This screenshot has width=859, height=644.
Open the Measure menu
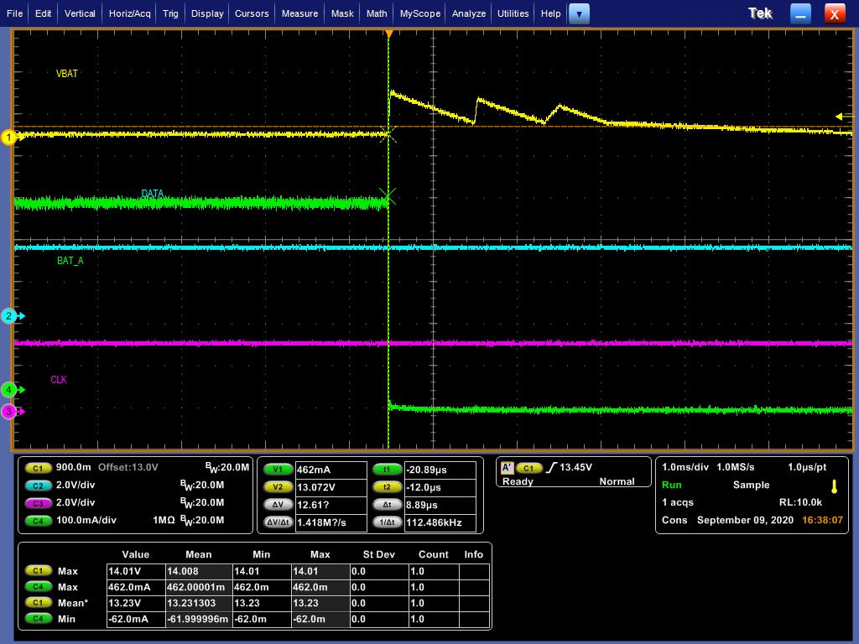tap(299, 13)
